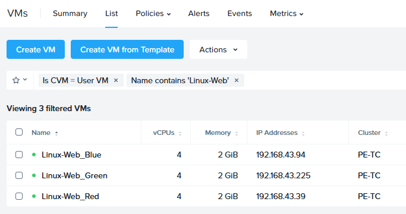Remove the 'Is CVM = User VM' filter

coord(116,80)
